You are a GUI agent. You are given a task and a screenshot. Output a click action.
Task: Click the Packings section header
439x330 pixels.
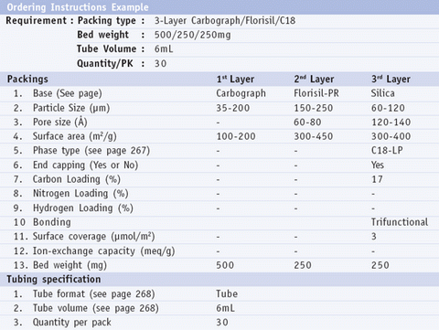(27, 80)
